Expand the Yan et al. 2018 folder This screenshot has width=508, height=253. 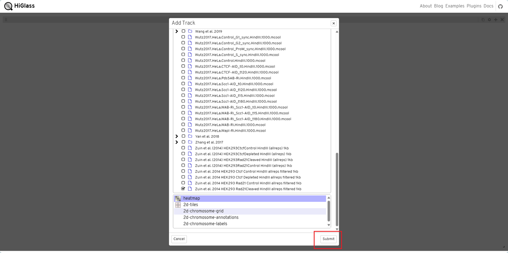pos(177,136)
